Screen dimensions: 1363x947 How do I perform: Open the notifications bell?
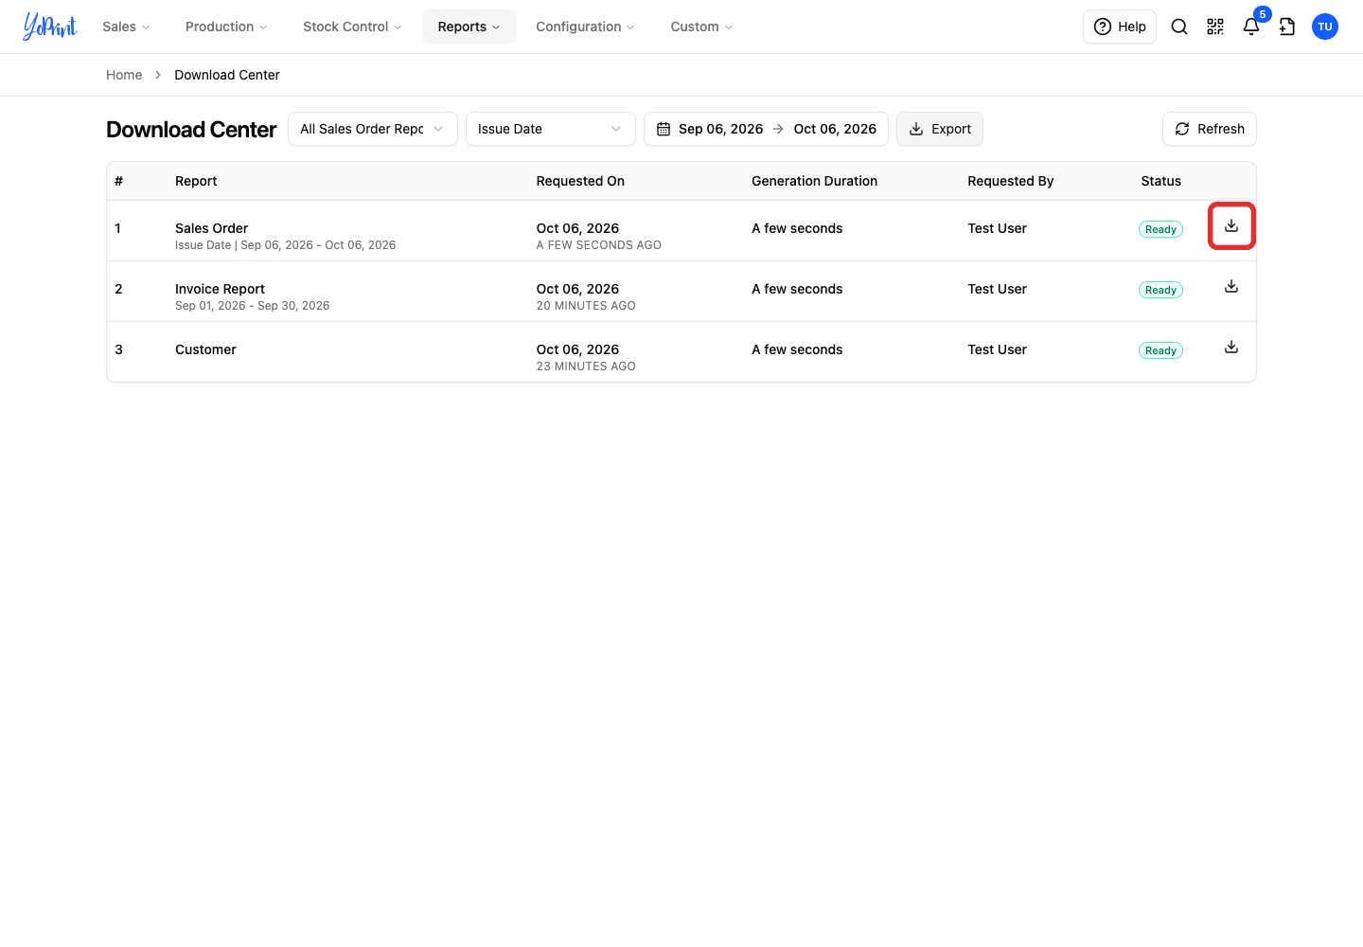1251,27
